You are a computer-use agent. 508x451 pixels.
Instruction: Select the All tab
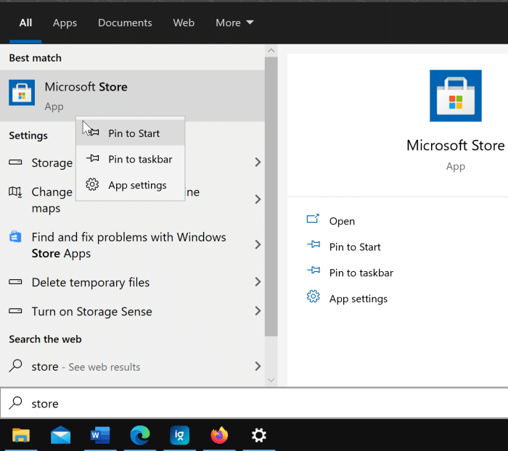point(25,22)
